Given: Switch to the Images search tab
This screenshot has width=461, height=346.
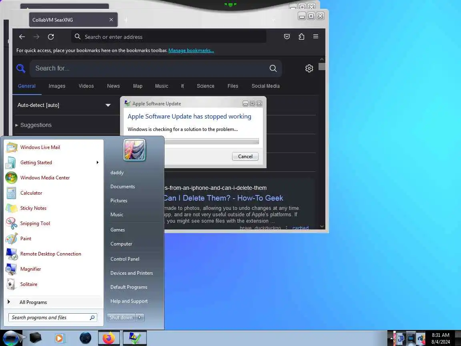Looking at the screenshot, I should pos(57,86).
